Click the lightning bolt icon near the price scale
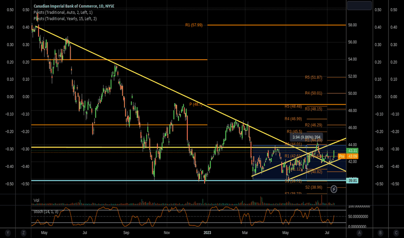404x238 pixels. click(334, 190)
